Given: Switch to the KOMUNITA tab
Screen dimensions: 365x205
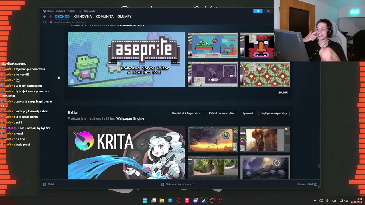Looking at the screenshot, I should (105, 17).
